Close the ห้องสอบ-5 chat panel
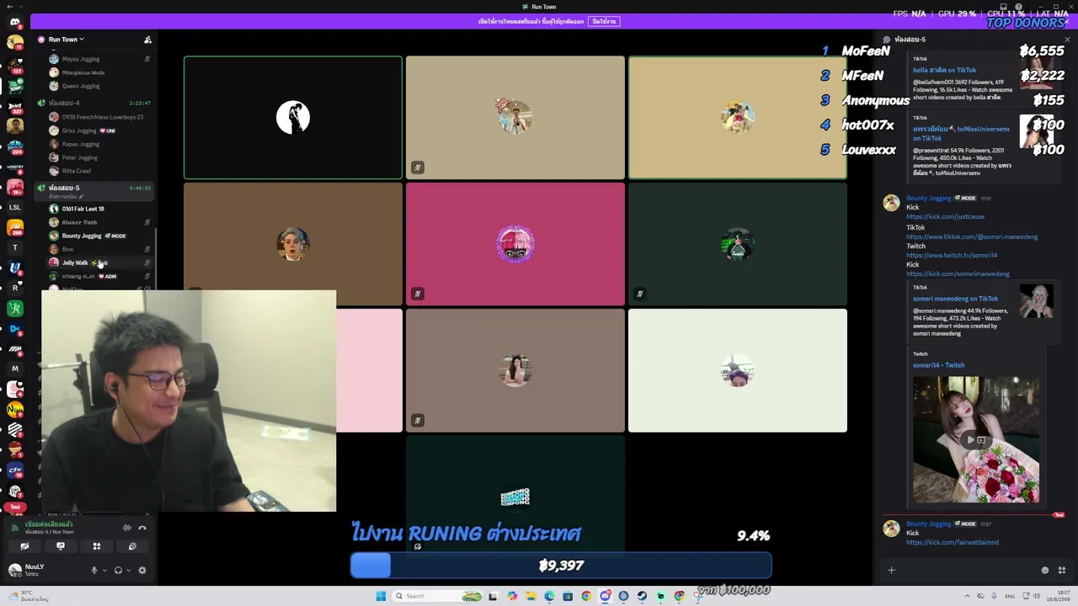This screenshot has height=606, width=1078. tap(1067, 40)
